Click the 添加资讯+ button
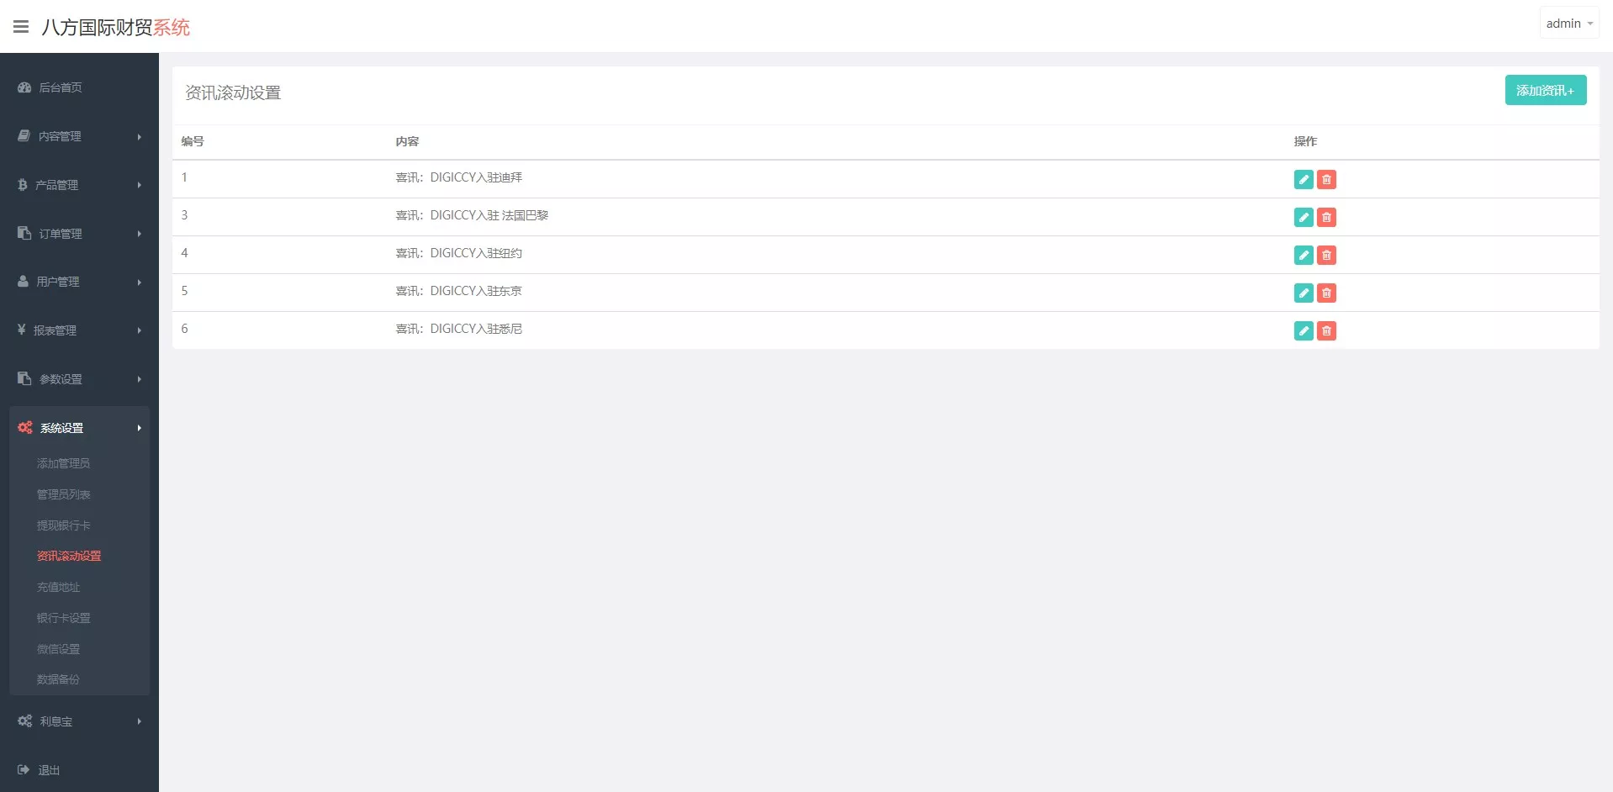The image size is (1613, 792). click(x=1545, y=90)
